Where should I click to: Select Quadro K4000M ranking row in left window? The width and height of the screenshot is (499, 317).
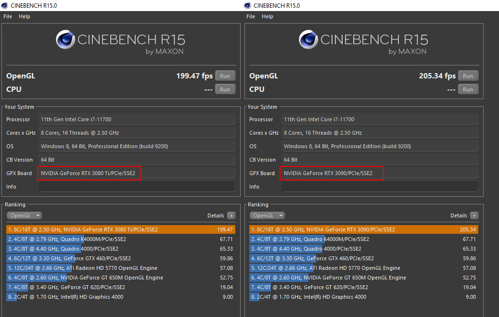121,239
